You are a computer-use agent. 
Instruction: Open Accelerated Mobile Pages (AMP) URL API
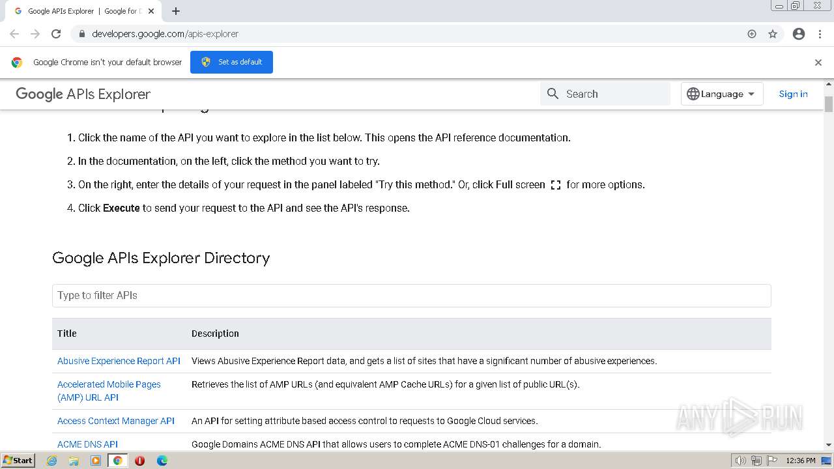(109, 391)
